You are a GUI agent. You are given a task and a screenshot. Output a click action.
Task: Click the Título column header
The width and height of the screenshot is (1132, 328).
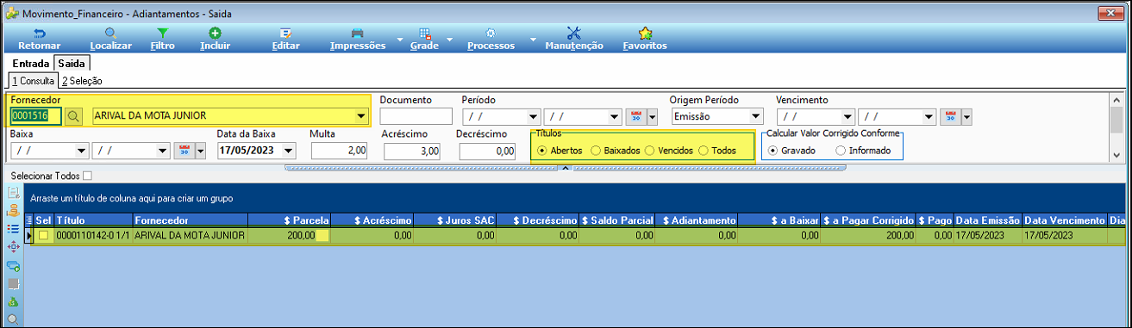[93, 220]
